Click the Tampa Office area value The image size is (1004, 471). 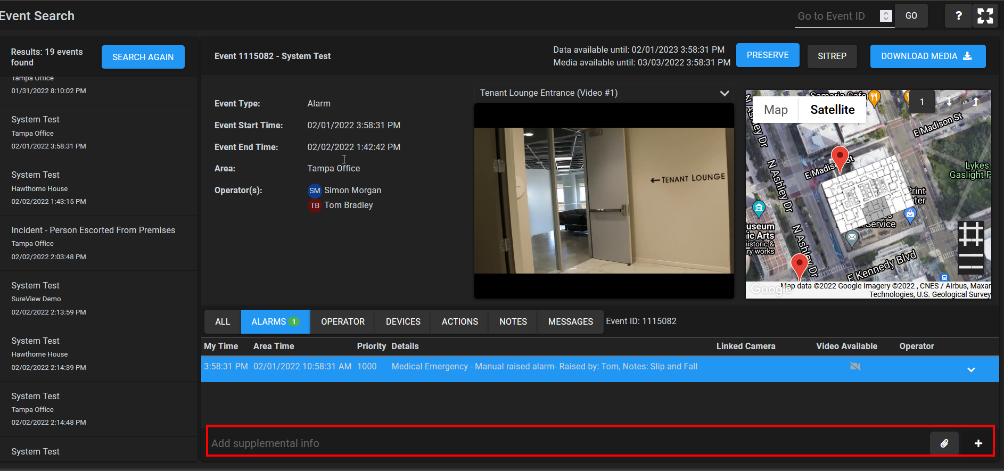tap(334, 168)
